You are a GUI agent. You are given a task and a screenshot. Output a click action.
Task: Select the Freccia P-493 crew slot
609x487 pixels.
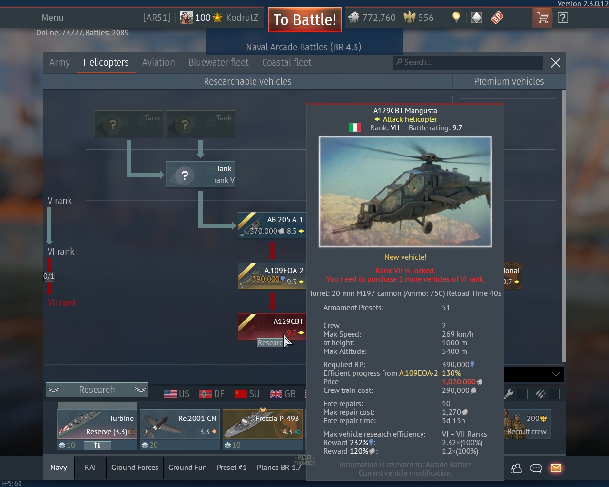(x=263, y=425)
